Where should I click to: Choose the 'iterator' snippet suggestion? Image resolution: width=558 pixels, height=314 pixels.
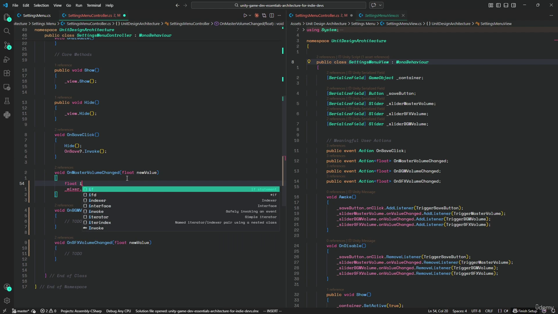point(181,217)
